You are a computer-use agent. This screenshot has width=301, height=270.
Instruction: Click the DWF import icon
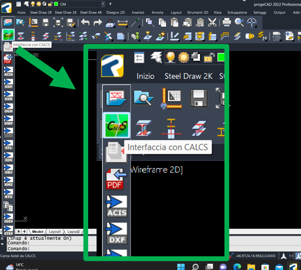pyautogui.click(x=8, y=120)
